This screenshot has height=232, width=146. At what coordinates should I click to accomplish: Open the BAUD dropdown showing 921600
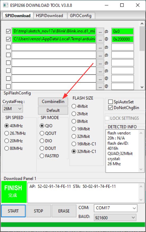pyautogui.click(x=115, y=217)
